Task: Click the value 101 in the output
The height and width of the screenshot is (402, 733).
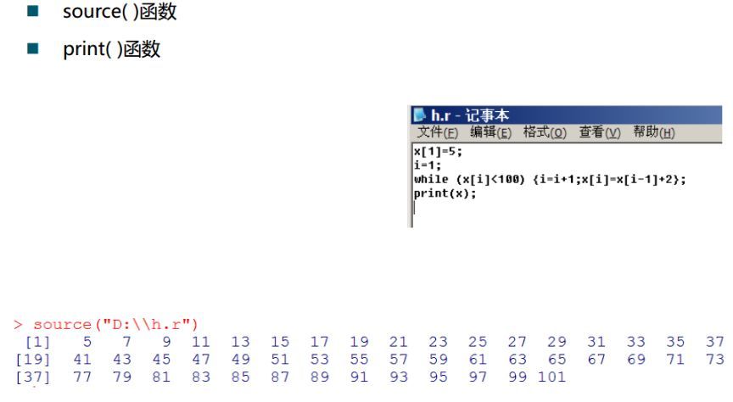Action: tap(551, 377)
